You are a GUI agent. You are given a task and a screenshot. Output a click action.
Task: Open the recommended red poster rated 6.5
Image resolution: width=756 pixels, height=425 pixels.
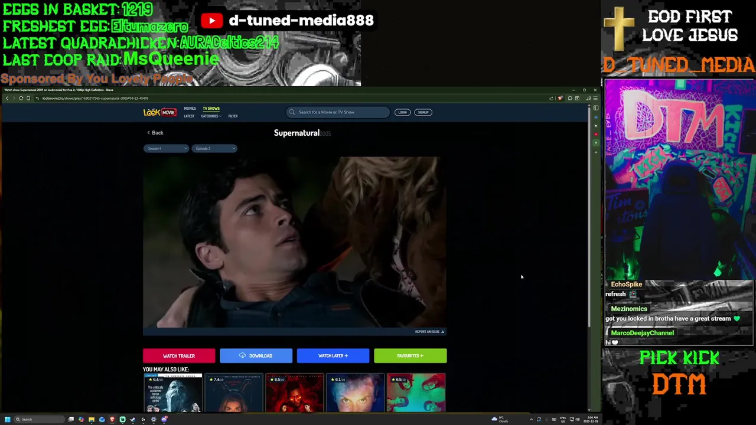click(x=294, y=393)
